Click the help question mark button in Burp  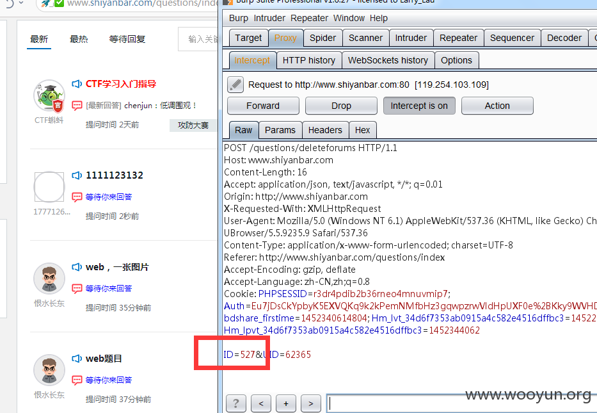235,403
